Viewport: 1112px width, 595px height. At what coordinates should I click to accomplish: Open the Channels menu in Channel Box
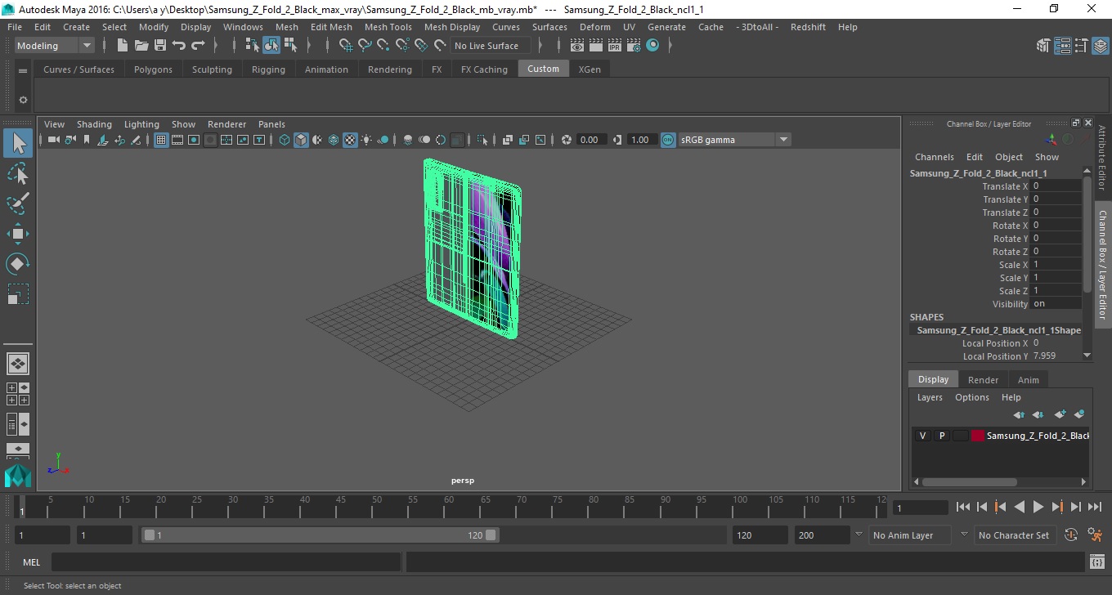coord(934,157)
